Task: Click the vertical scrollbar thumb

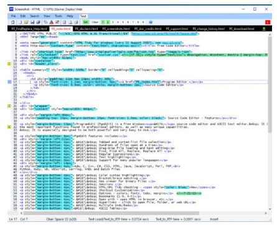Action: pyautogui.click(x=270, y=85)
